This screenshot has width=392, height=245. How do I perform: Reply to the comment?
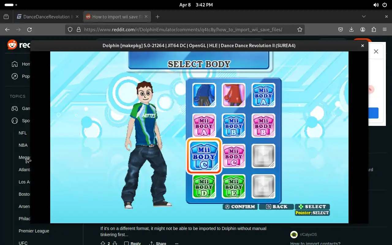pos(132,243)
